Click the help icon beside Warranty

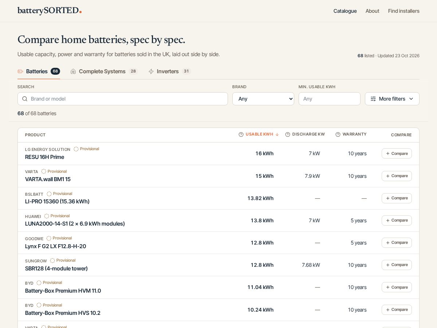338,134
